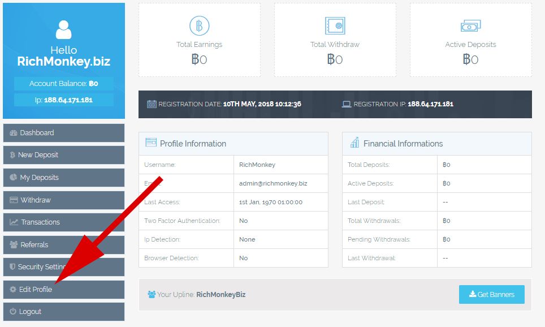545x327 pixels.
Task: Click the Account Balance box
Action: [64, 84]
